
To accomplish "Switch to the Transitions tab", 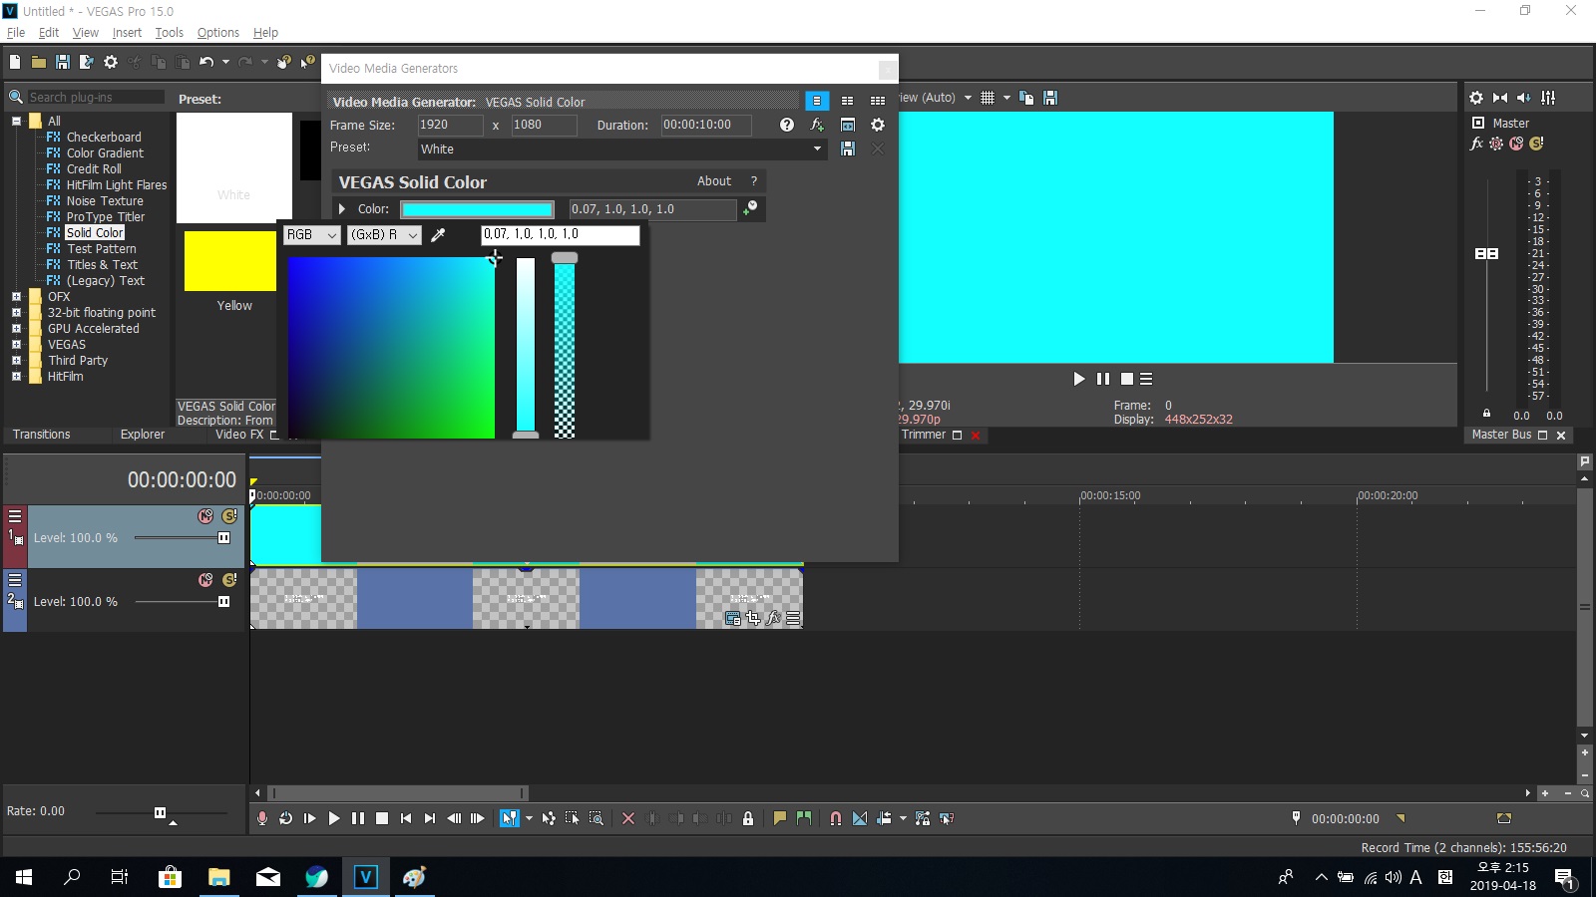I will [41, 435].
